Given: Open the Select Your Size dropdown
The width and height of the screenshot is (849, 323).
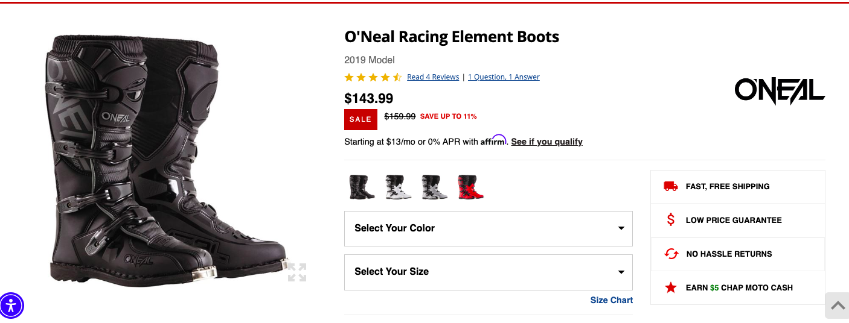Looking at the screenshot, I should pyautogui.click(x=488, y=272).
